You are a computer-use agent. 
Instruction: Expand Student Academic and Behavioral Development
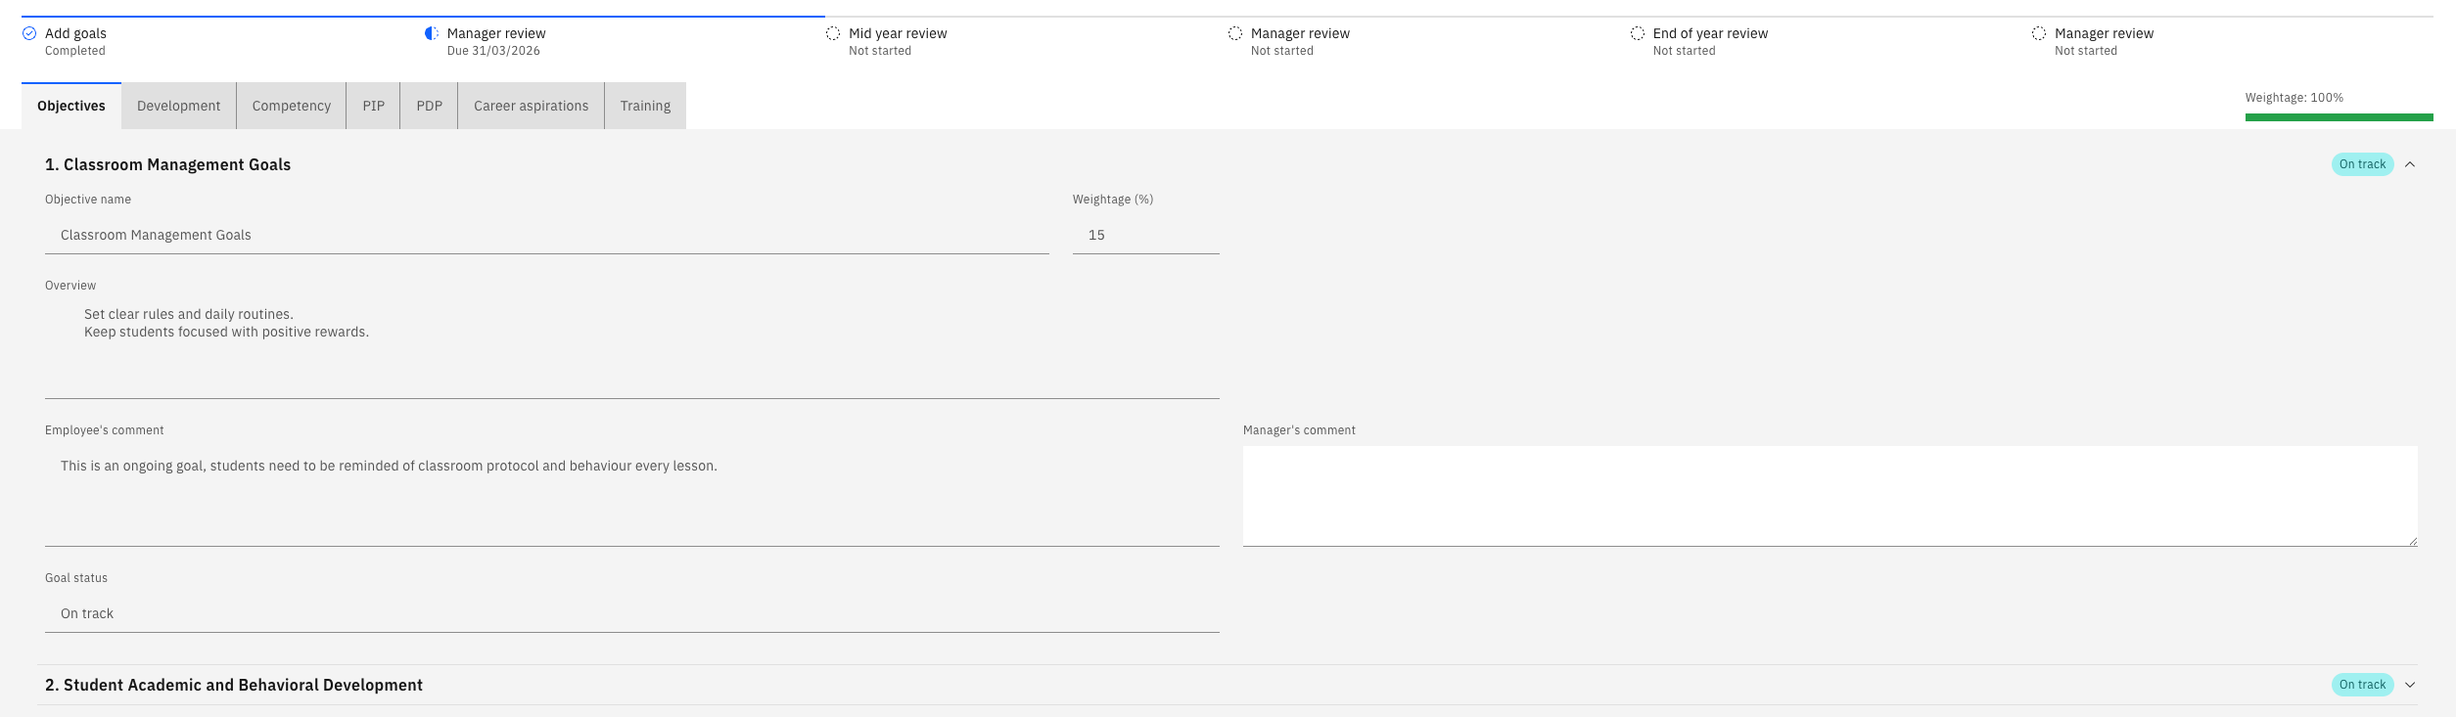(2410, 685)
